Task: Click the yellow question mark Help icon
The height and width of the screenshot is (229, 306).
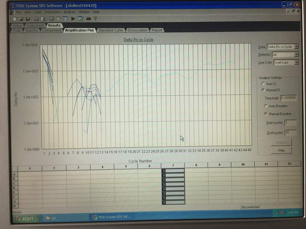Action: tap(95, 19)
